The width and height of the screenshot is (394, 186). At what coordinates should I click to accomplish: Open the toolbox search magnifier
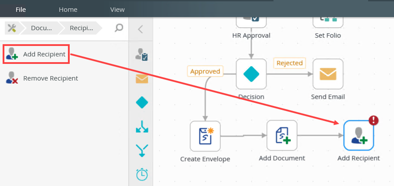point(119,28)
